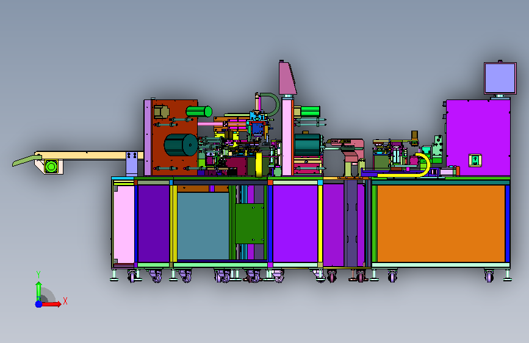Pick the green circular motor end on conveyor
The height and width of the screenshot is (343, 529).
coord(51,167)
